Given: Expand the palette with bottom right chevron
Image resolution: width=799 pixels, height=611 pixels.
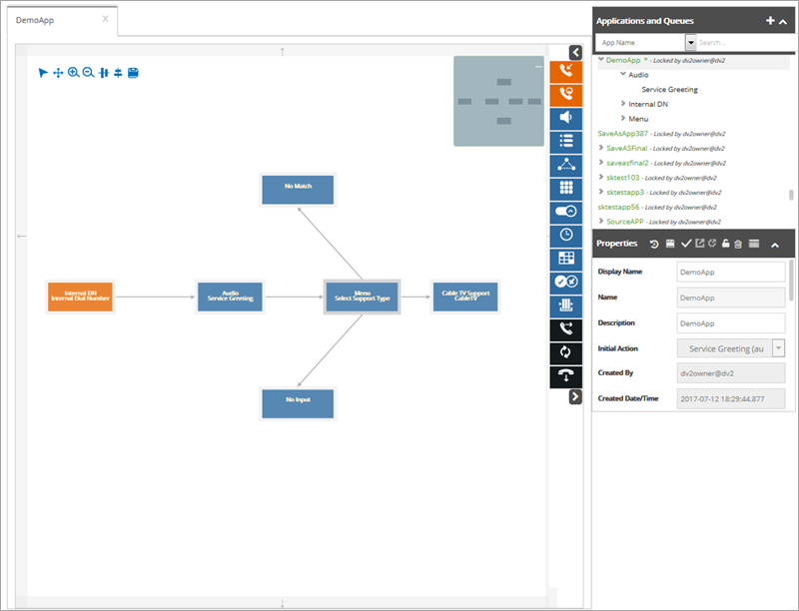Looking at the screenshot, I should point(575,396).
